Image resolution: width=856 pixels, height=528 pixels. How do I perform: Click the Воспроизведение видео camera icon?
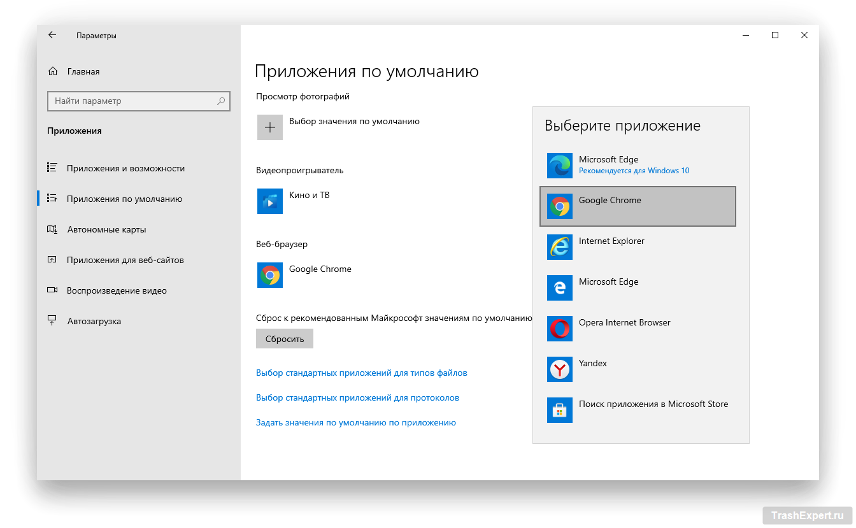52,290
